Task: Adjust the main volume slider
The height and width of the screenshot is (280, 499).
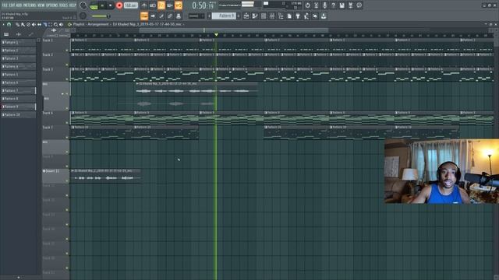Action: coord(101,16)
